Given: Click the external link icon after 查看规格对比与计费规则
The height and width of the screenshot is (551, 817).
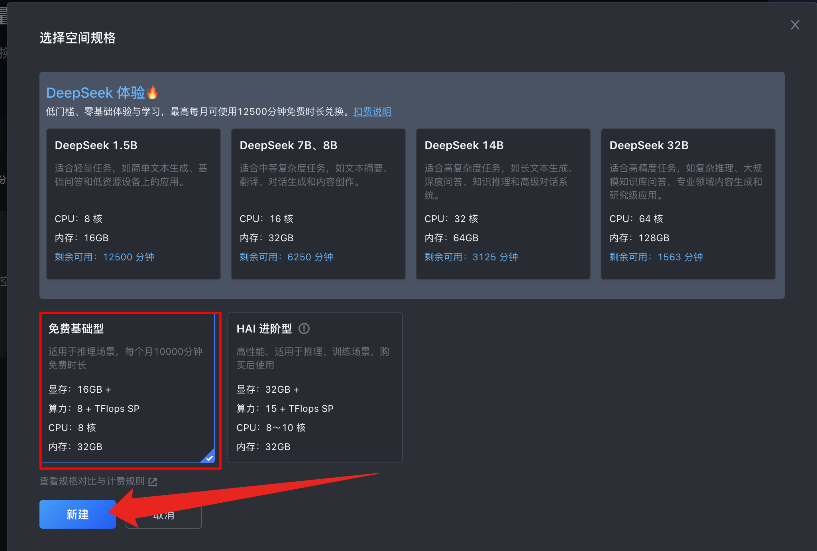Looking at the screenshot, I should pyautogui.click(x=153, y=482).
